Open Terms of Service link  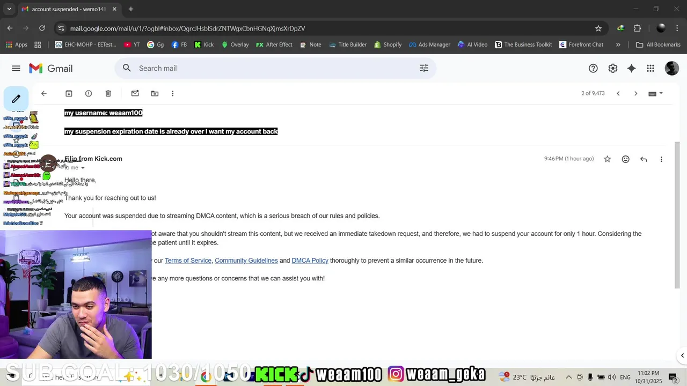(x=188, y=261)
